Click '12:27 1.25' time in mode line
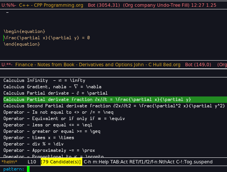Image resolution: width=227 pixels, height=172 pixels. coord(204,5)
